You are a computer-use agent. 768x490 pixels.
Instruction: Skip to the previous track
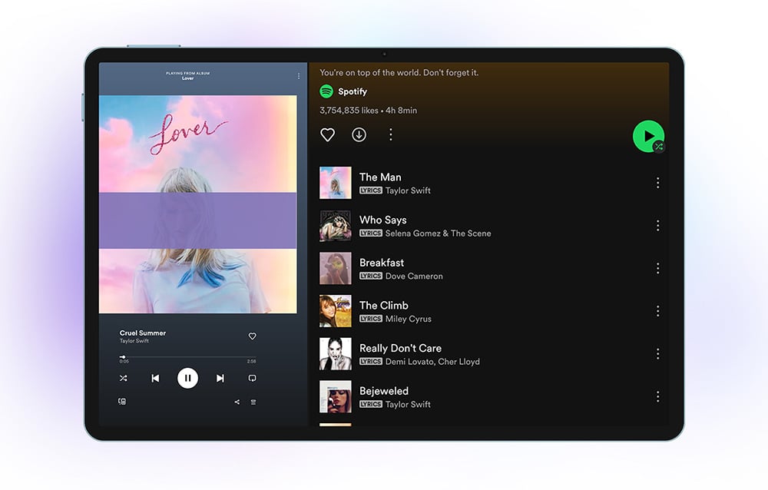coord(155,378)
